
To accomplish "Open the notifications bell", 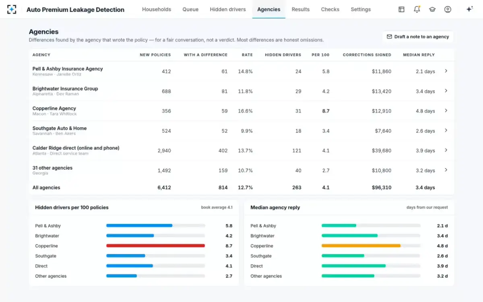I will (x=417, y=9).
